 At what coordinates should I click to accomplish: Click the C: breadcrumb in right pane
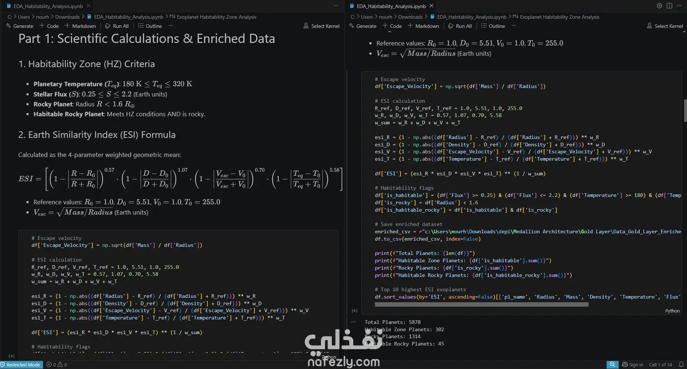pos(352,17)
